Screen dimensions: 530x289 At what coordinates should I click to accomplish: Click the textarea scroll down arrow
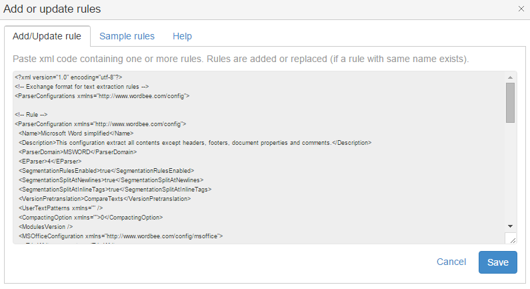tap(510, 226)
